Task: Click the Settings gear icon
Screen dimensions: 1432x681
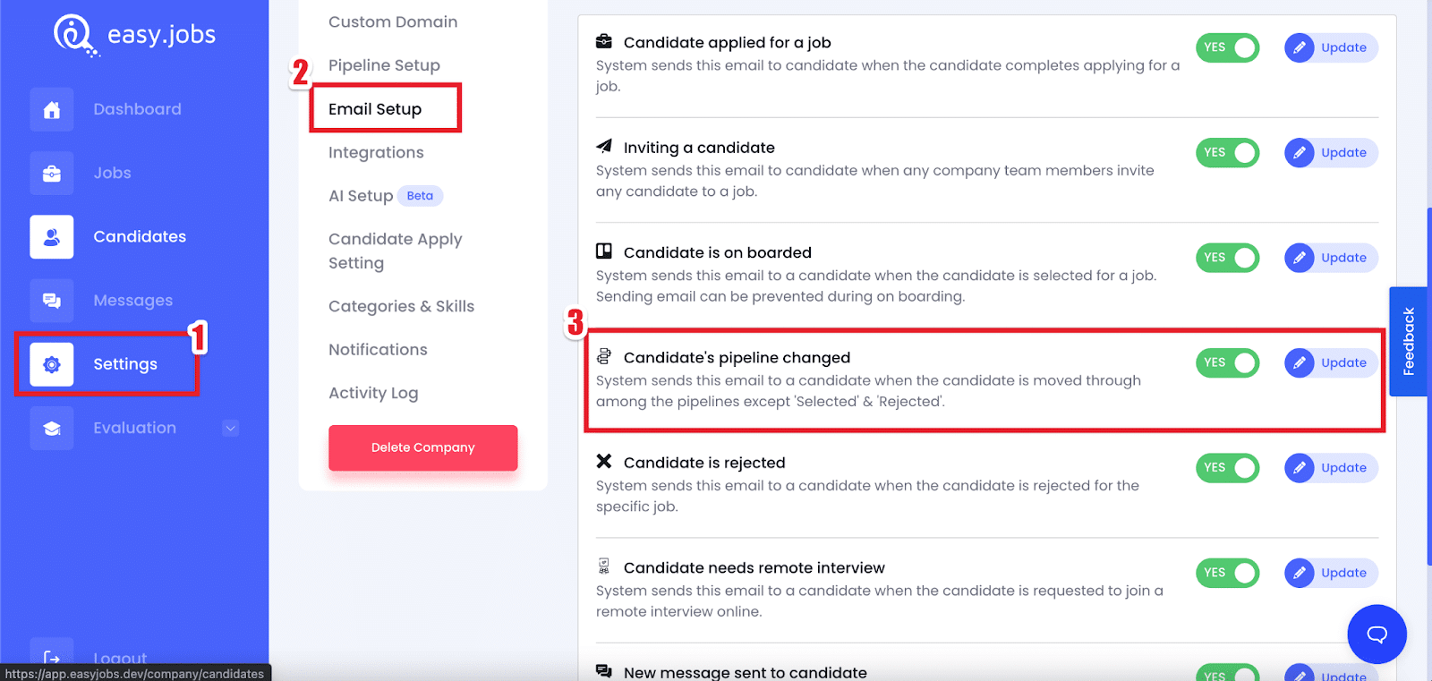Action: [x=52, y=364]
